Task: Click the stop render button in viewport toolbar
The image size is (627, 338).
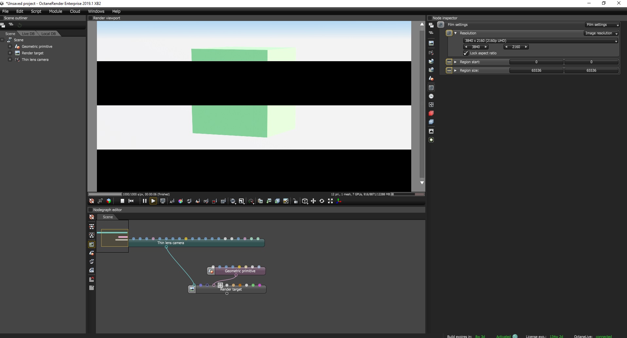Action: tap(122, 201)
